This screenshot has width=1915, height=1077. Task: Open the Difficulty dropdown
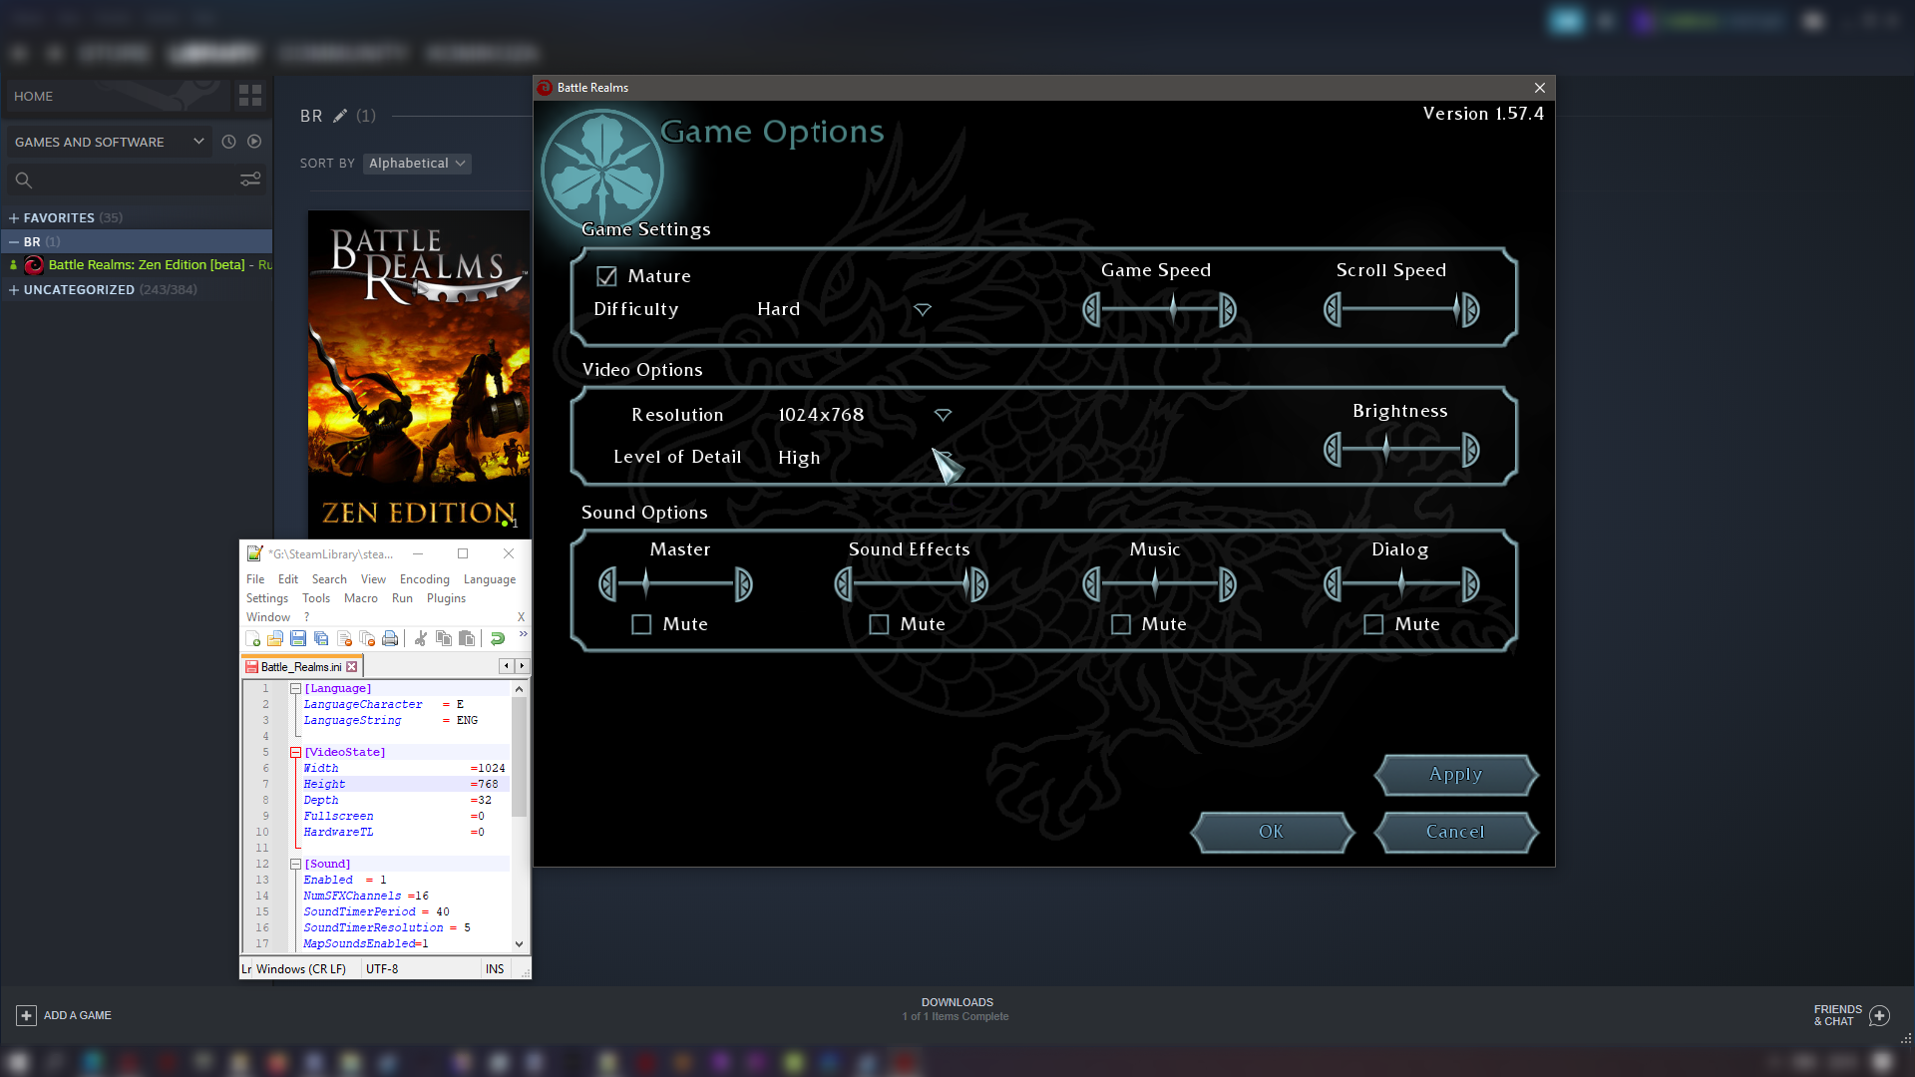(923, 310)
